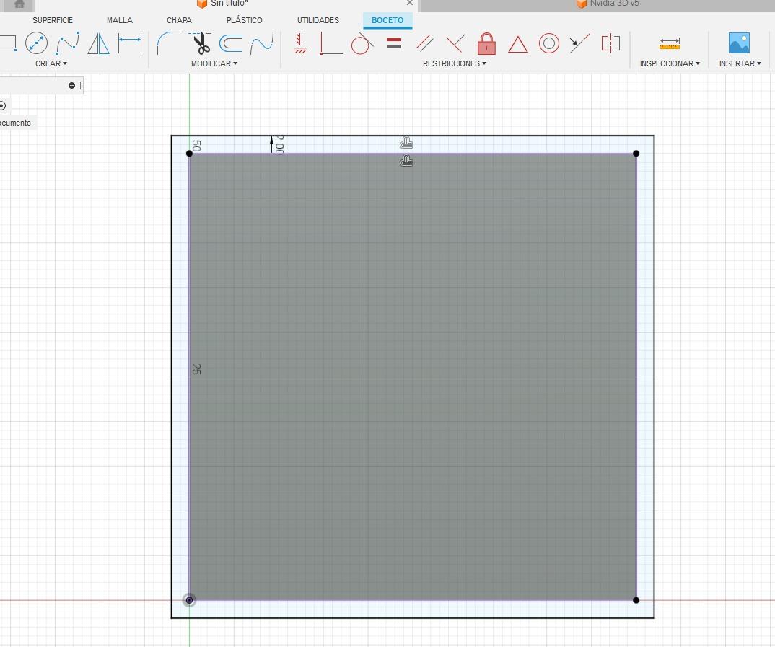Open the MODIFICAR dropdown menu
The width and height of the screenshot is (775, 647).
[x=214, y=63]
